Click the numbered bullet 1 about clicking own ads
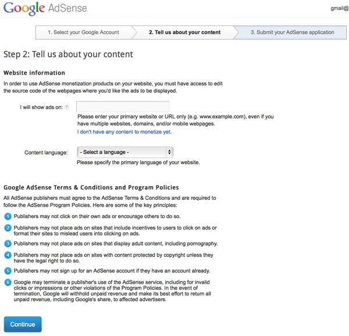 tap(8, 216)
